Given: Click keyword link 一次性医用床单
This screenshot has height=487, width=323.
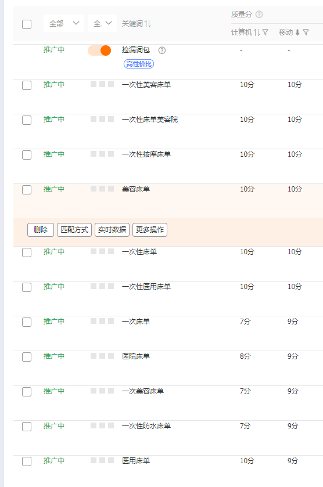Looking at the screenshot, I should pos(146,287).
